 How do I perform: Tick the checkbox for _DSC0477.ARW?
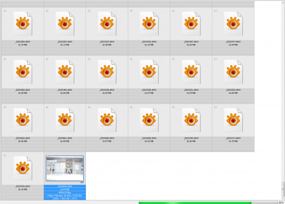[216, 11]
